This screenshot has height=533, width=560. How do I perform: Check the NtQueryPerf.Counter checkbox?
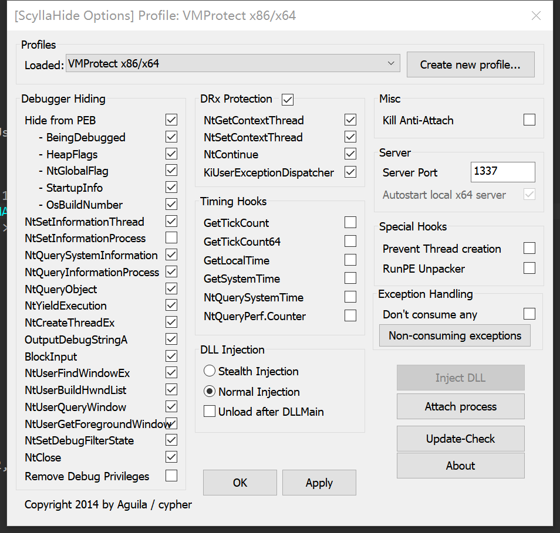point(350,315)
